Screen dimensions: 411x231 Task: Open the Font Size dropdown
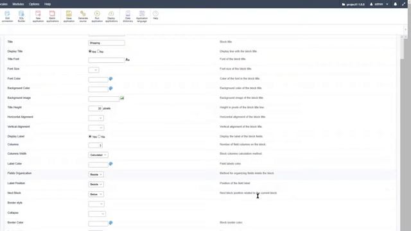(94, 70)
